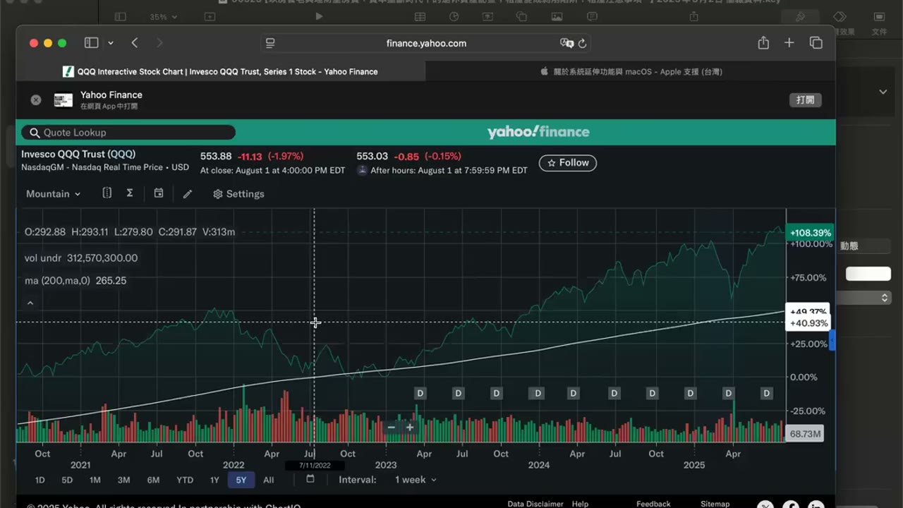
Task: Click the comparison icon next to Mountain
Action: tap(107, 193)
